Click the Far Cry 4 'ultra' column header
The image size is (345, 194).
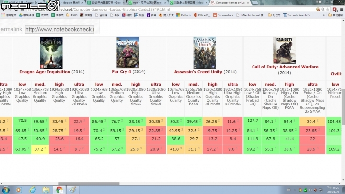pyautogui.click(x=156, y=84)
